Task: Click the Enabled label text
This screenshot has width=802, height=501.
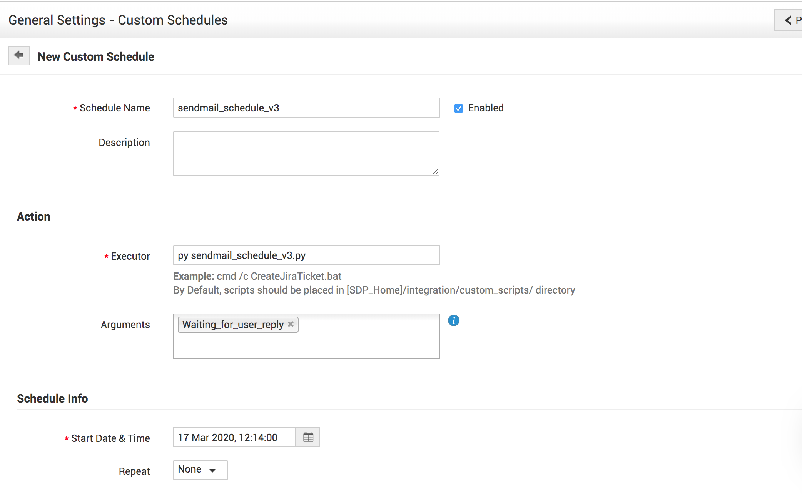Action: [x=486, y=108]
